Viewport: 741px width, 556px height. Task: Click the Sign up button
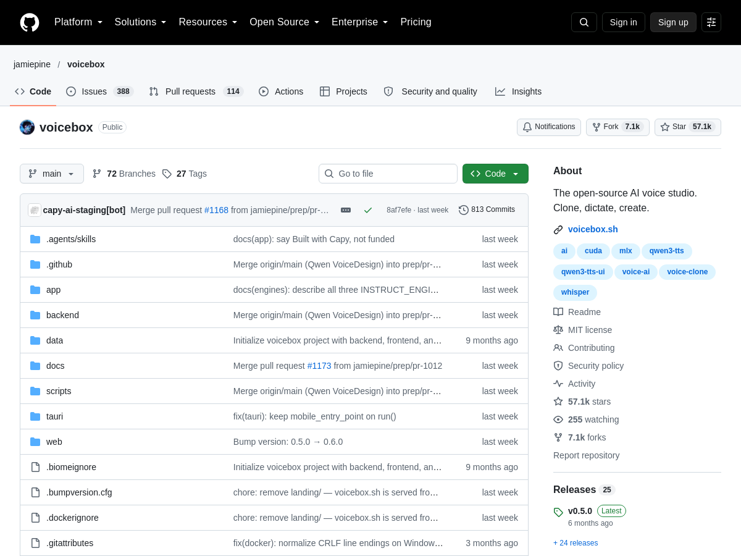tap(673, 22)
